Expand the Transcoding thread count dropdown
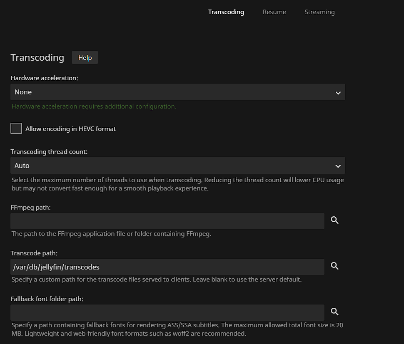Image resolution: width=404 pixels, height=344 pixels. tap(177, 166)
